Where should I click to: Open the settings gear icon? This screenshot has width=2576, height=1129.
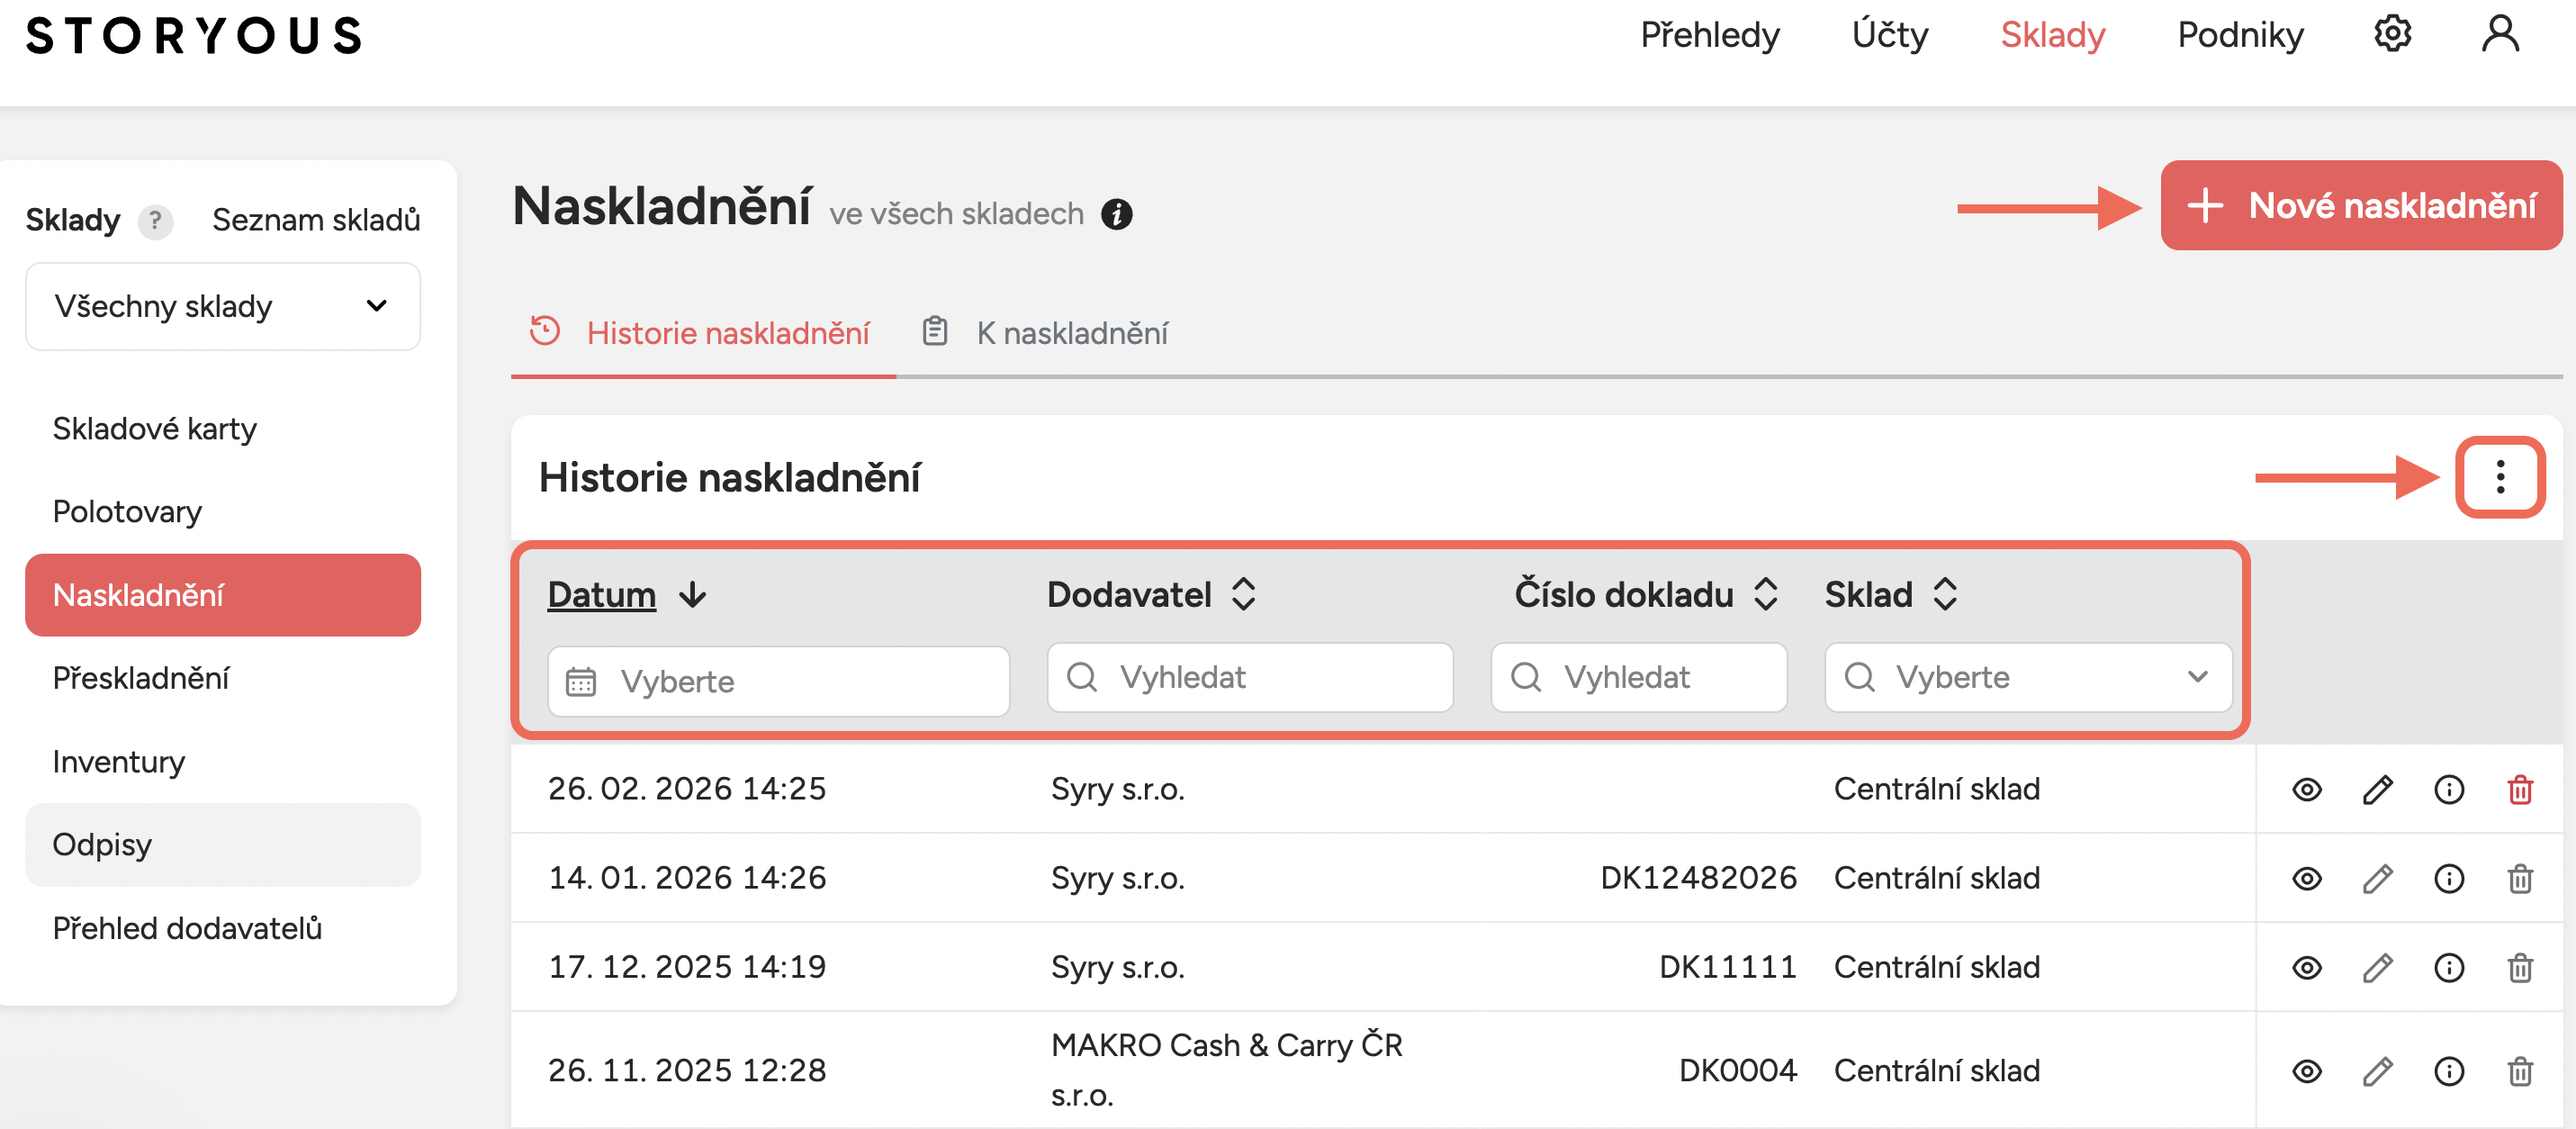[2392, 34]
